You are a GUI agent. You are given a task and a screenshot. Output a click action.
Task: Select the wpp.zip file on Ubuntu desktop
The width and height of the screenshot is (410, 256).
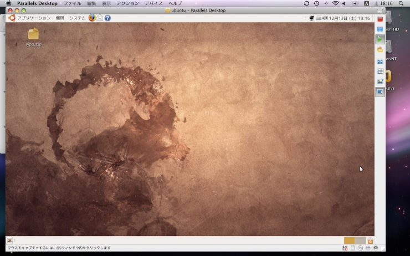click(33, 37)
